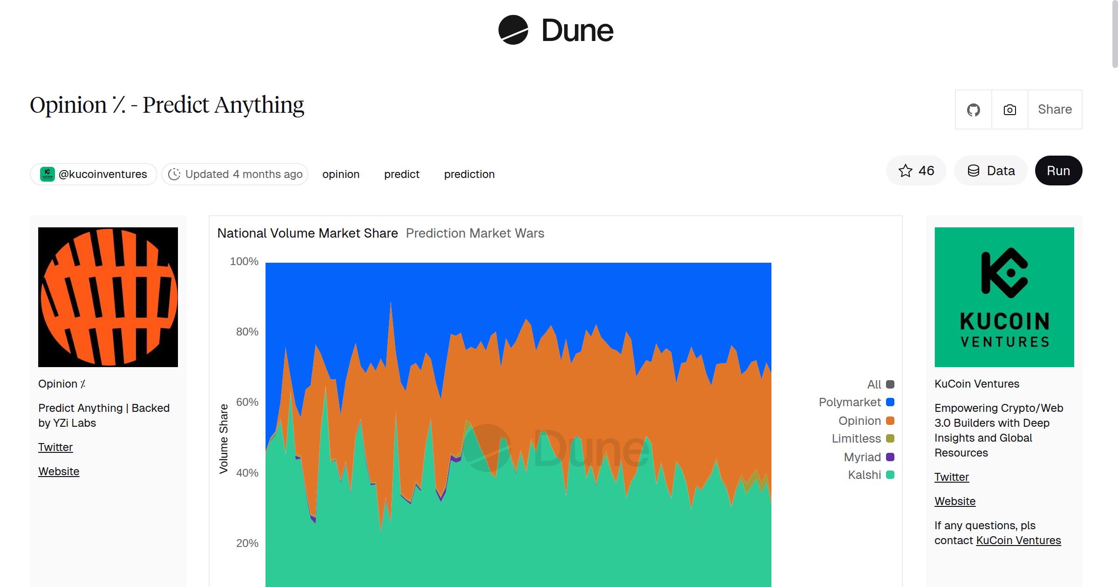Open Opinion's Twitter link
This screenshot has width=1118, height=587.
(x=55, y=447)
